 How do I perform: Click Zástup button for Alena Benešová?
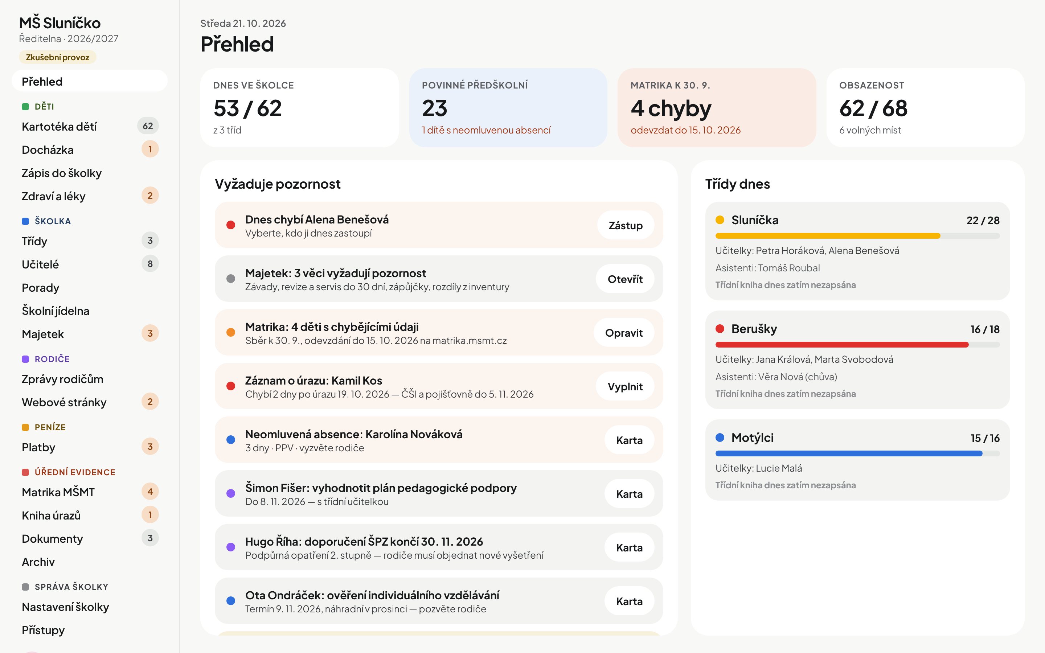625,225
